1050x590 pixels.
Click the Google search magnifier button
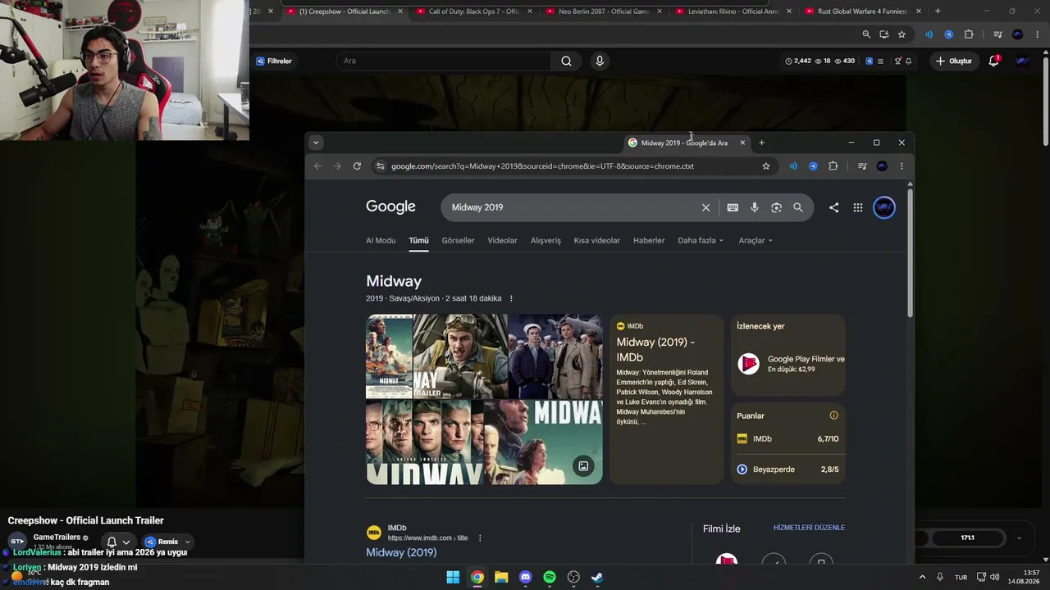[x=798, y=207]
